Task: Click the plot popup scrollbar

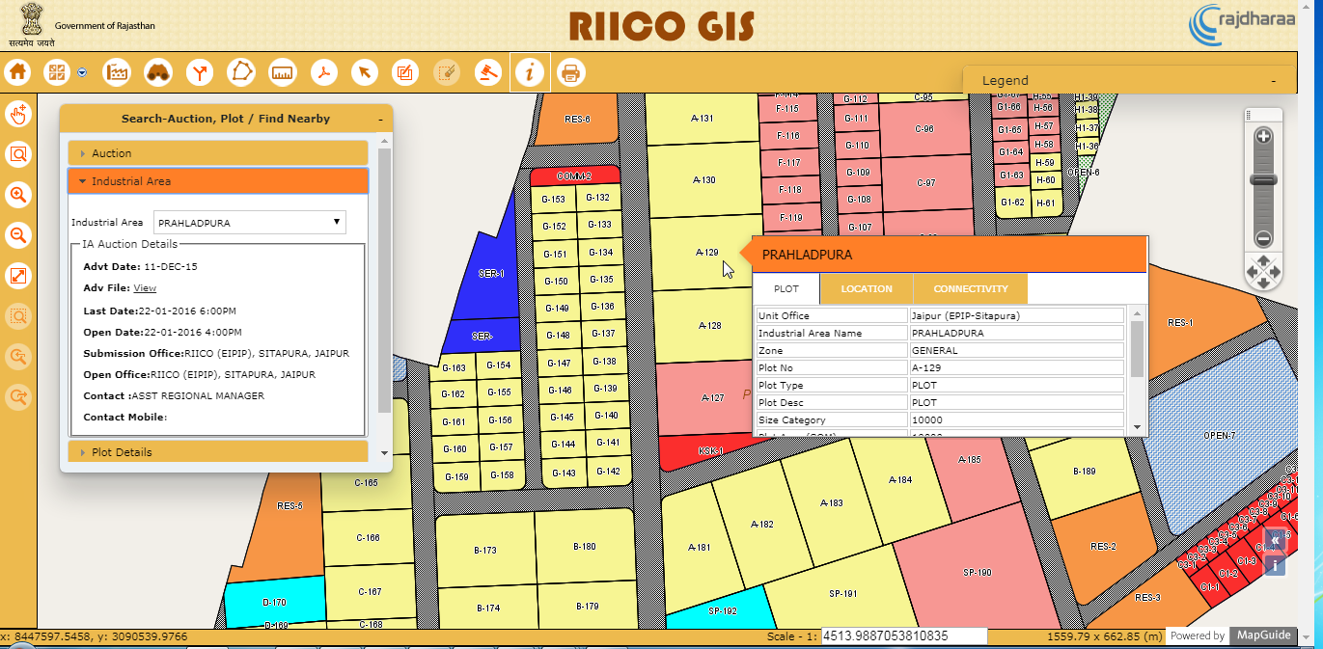Action: pos(1137,349)
